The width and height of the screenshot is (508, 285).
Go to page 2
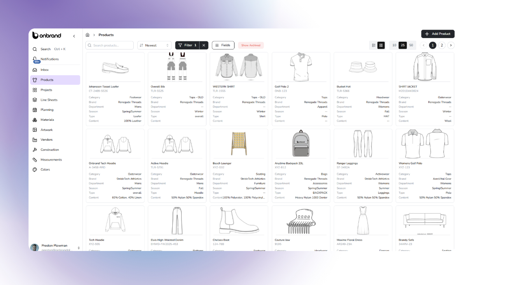442,45
